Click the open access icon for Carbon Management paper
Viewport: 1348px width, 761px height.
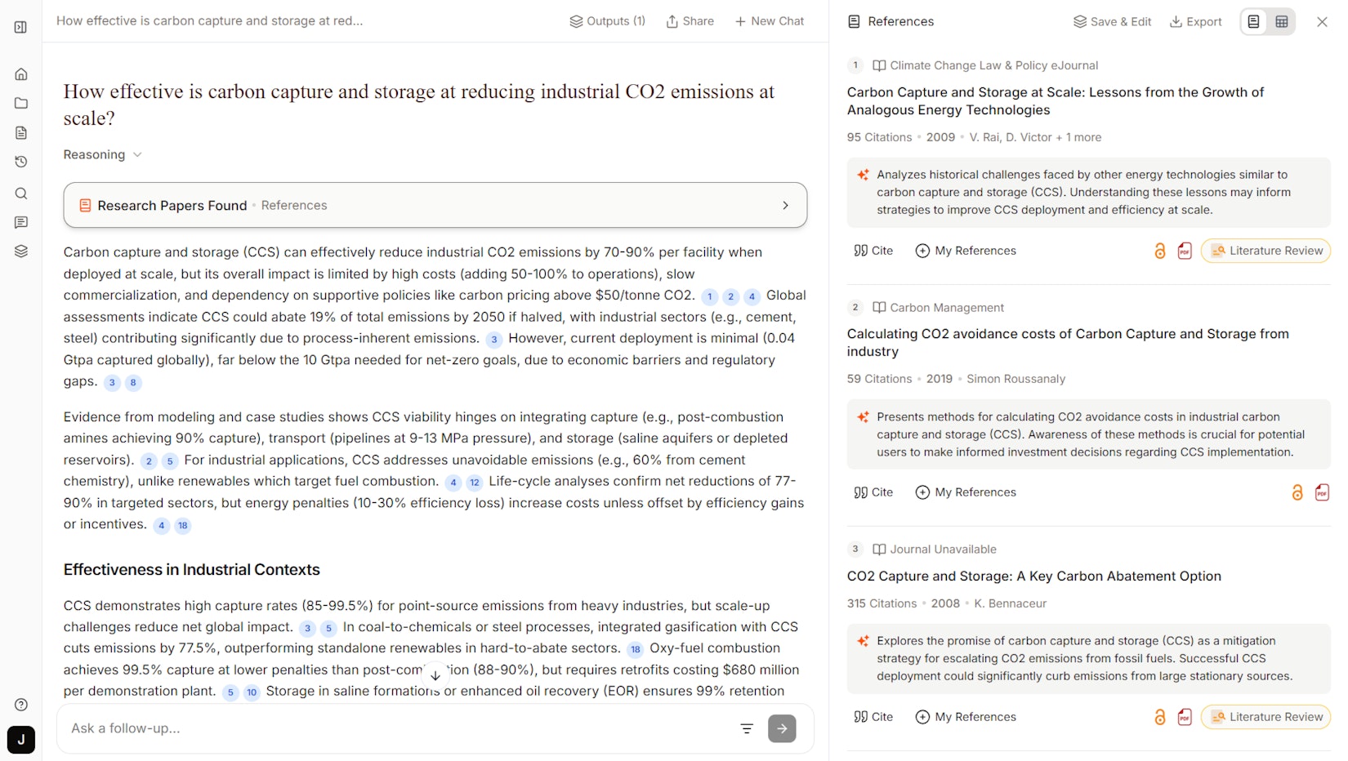coord(1297,492)
